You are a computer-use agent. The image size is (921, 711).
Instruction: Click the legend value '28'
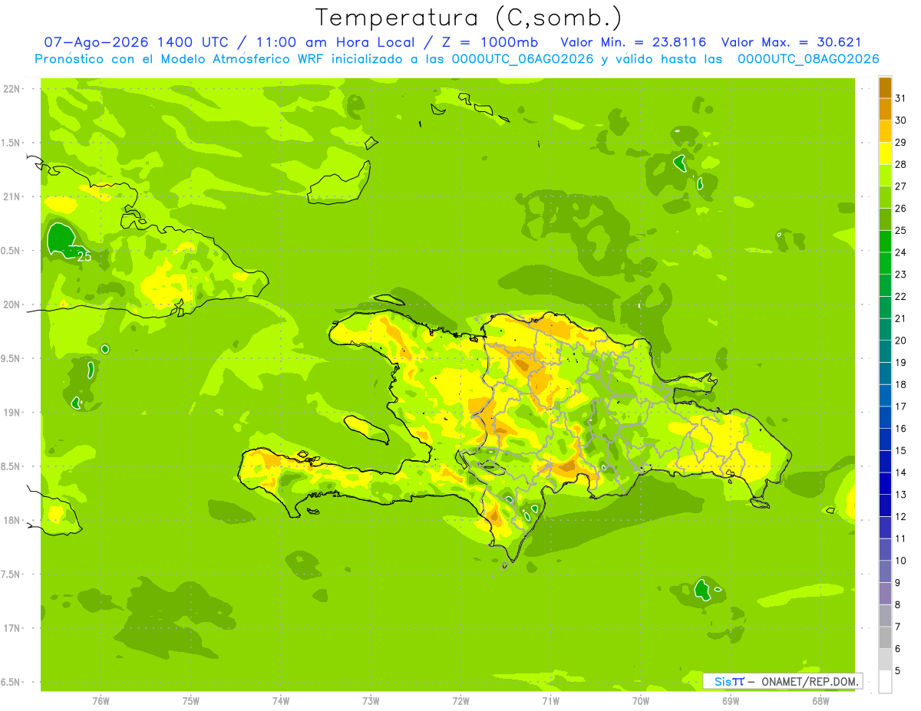901,164
